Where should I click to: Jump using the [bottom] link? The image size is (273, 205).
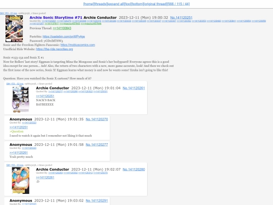(x=137, y=4)
